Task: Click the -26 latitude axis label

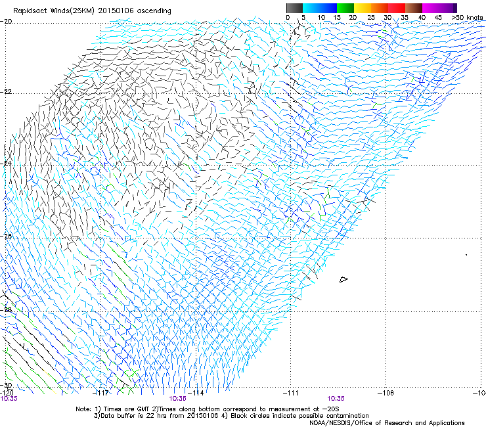Action: pos(6,236)
